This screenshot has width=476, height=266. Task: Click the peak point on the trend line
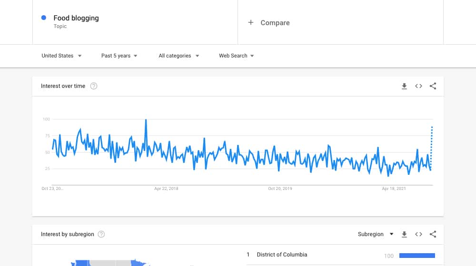pos(146,120)
